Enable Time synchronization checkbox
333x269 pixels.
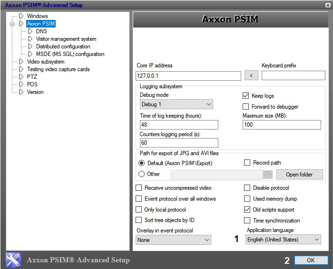[x=247, y=221]
